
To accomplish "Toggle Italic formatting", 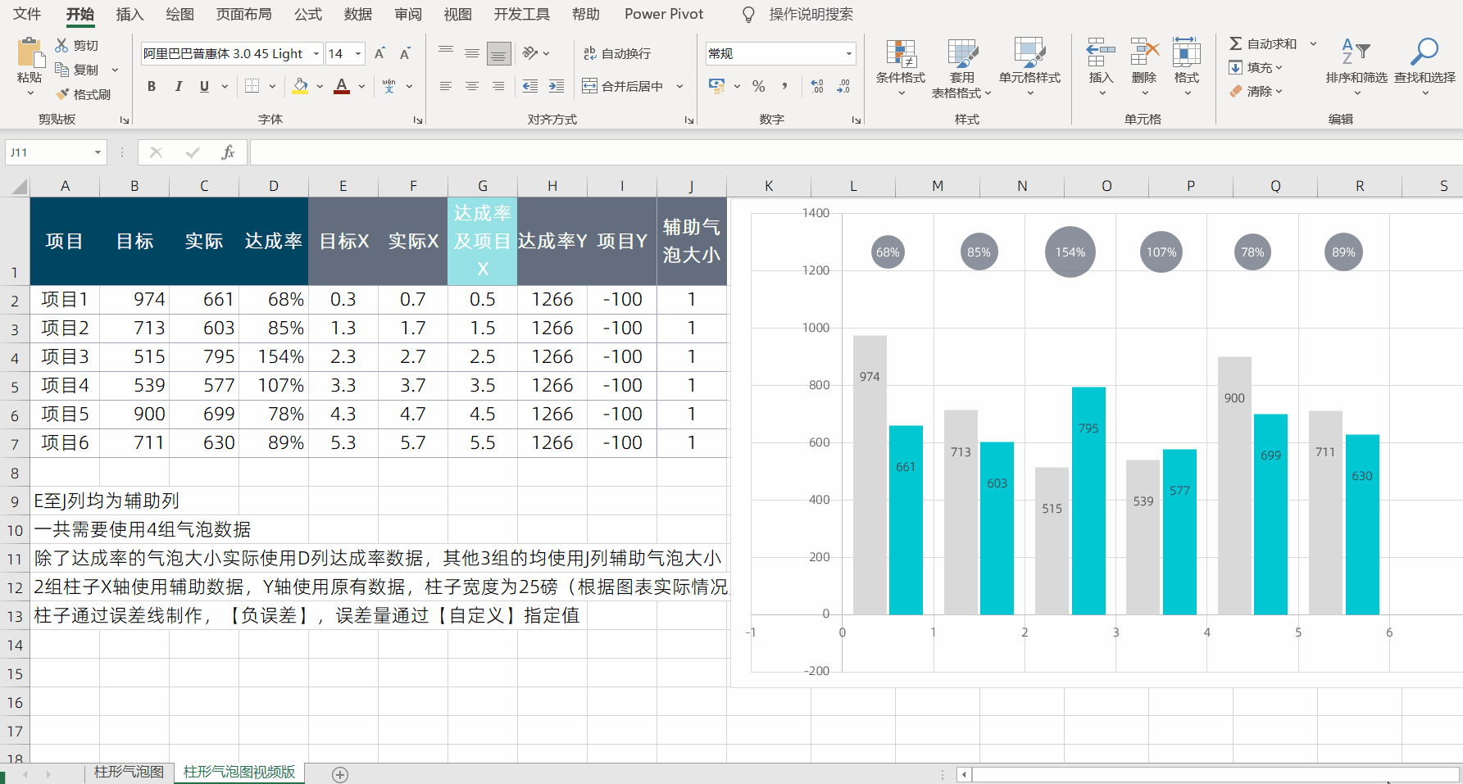I will click(x=178, y=86).
